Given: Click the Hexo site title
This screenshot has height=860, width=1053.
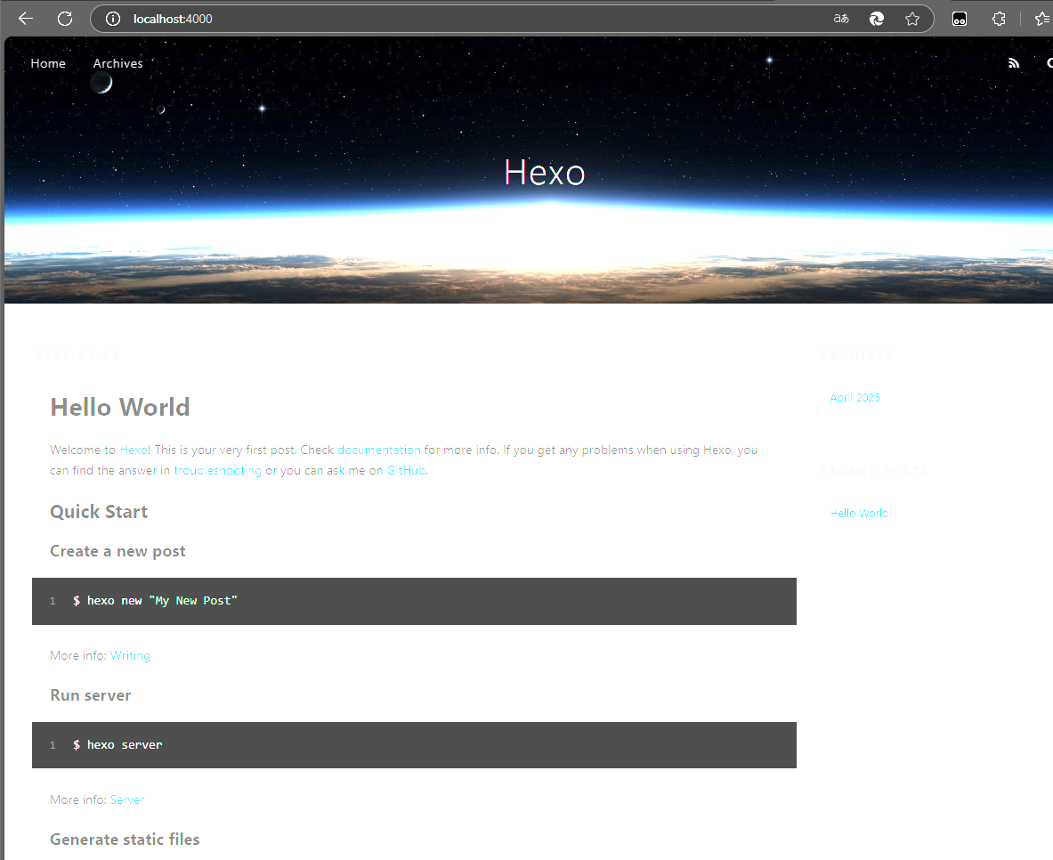Looking at the screenshot, I should tap(544, 172).
